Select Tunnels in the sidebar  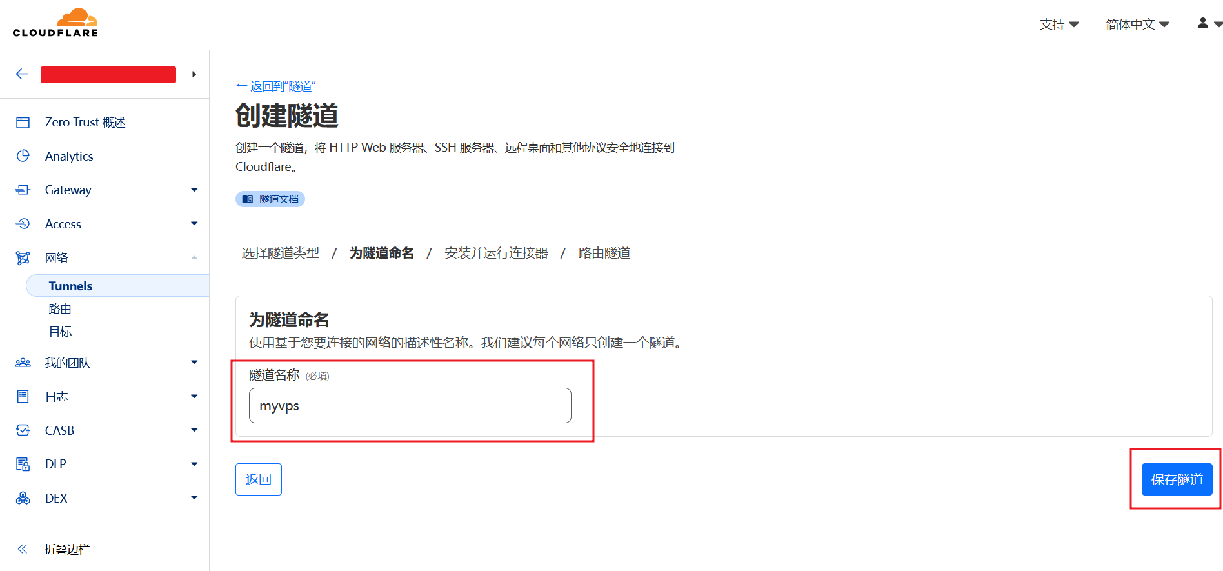coord(117,286)
